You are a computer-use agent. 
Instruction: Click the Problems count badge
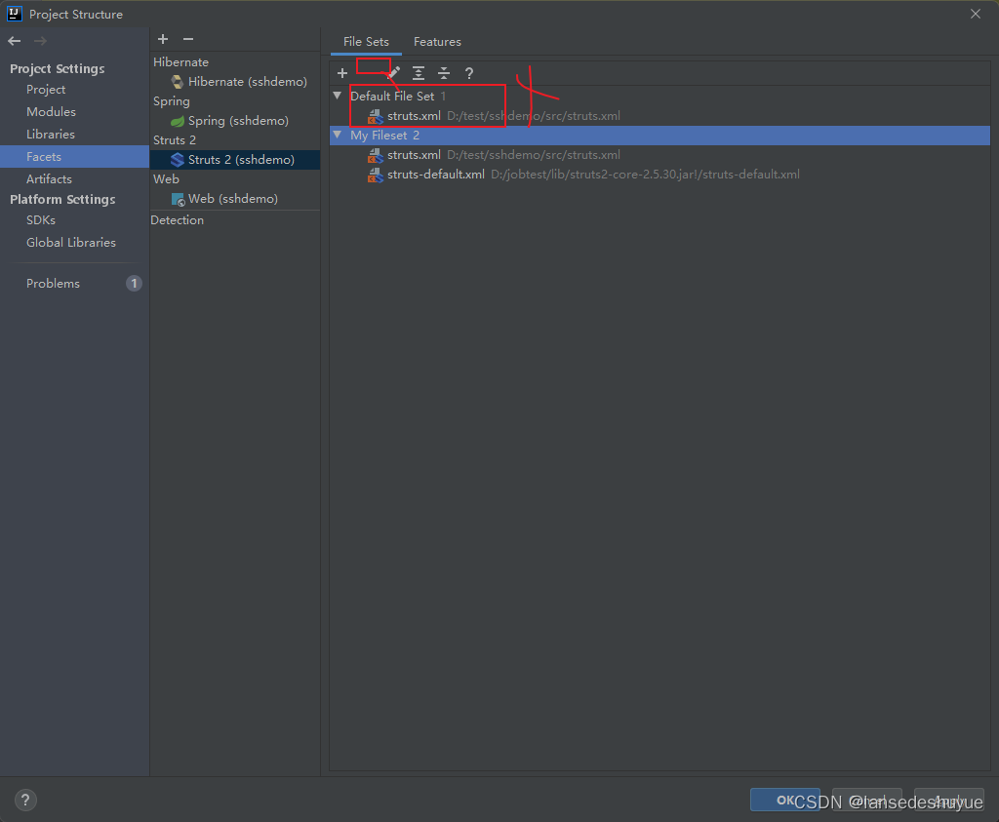point(134,284)
